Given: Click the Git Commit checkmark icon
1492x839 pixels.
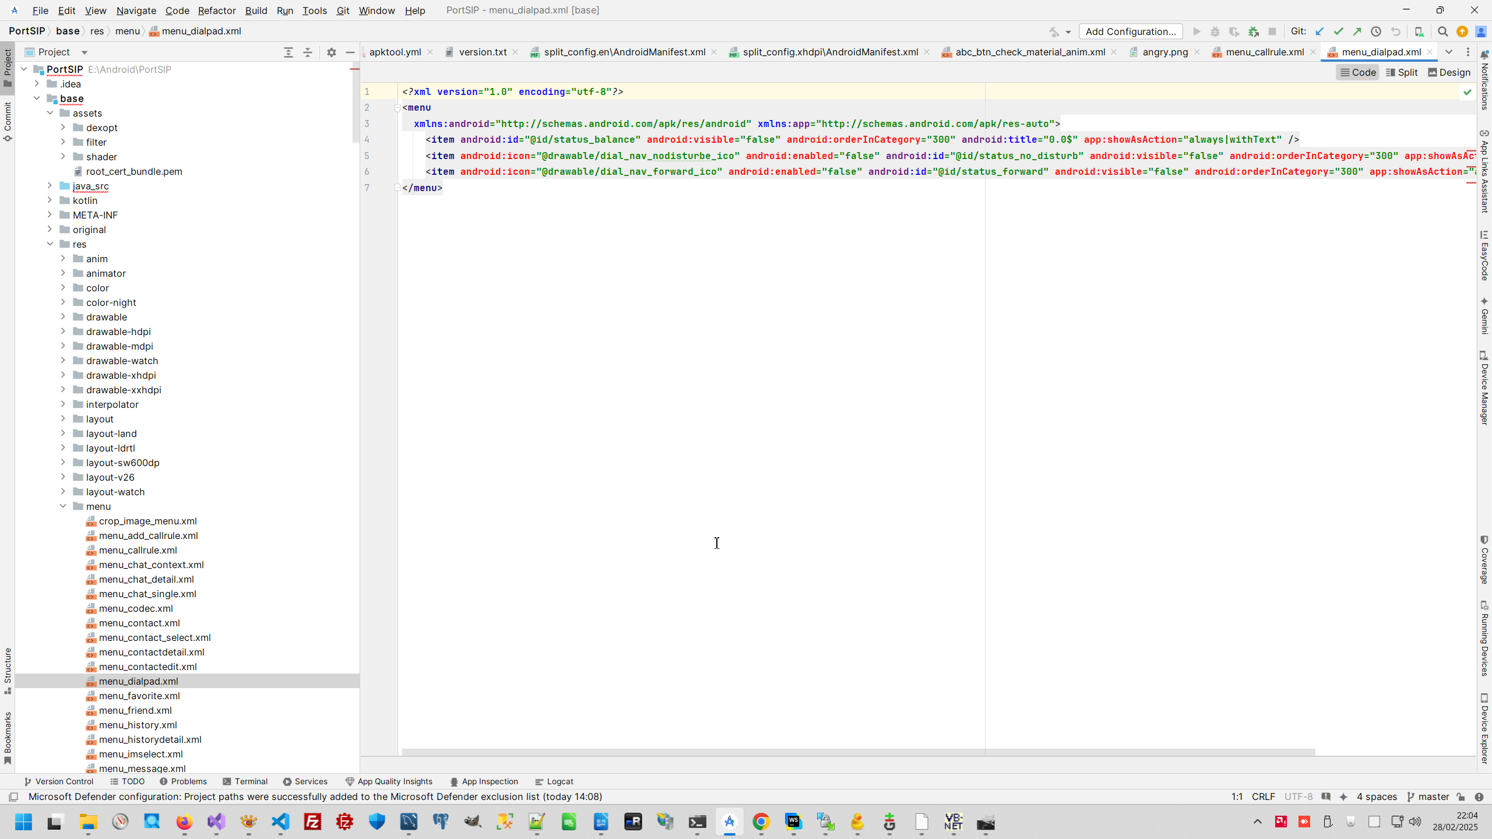Looking at the screenshot, I should (1338, 31).
